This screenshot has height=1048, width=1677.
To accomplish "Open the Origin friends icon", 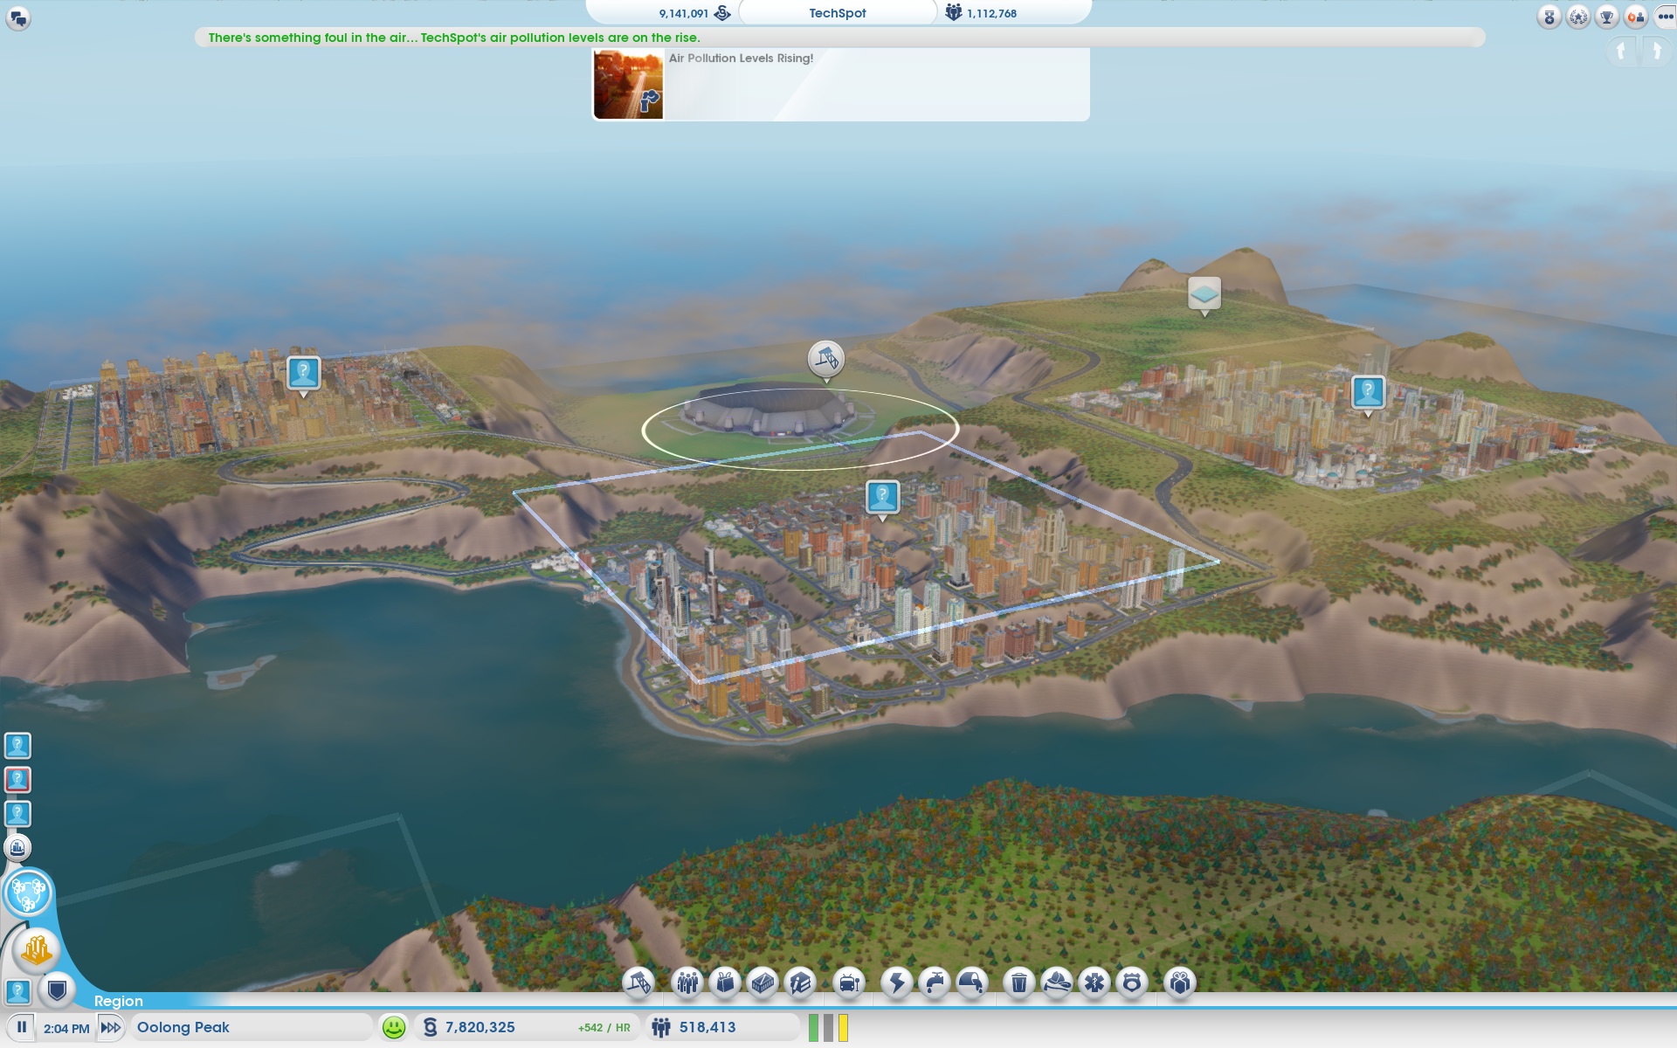I will 1636,17.
